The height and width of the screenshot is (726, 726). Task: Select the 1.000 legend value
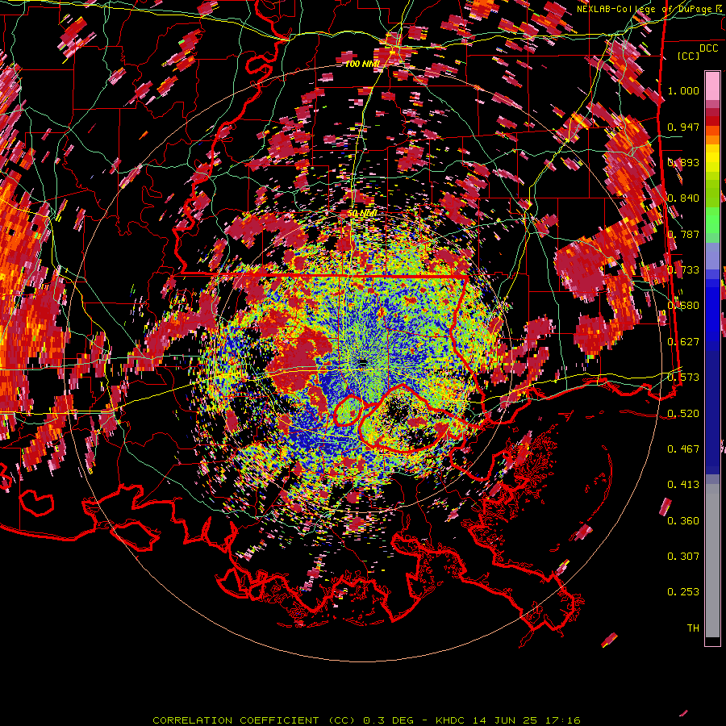[683, 90]
